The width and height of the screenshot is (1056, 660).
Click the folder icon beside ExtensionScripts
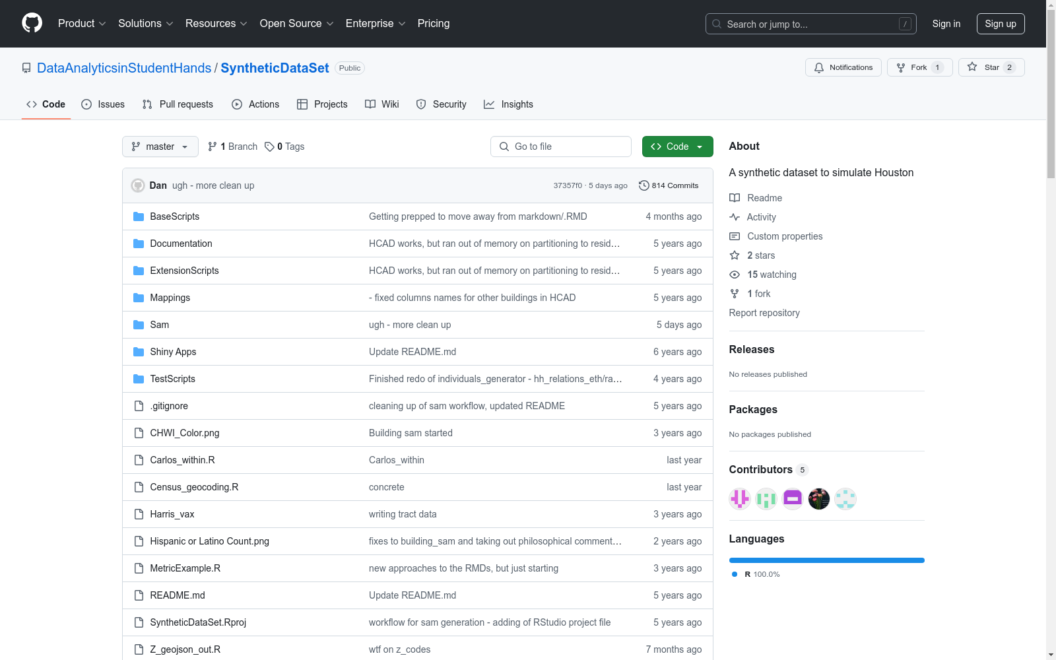tap(139, 271)
